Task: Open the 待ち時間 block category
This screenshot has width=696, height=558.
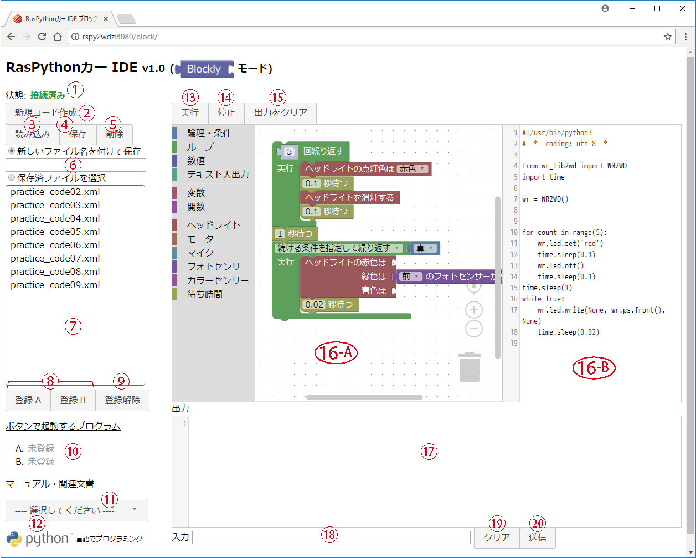Action: 213,294
